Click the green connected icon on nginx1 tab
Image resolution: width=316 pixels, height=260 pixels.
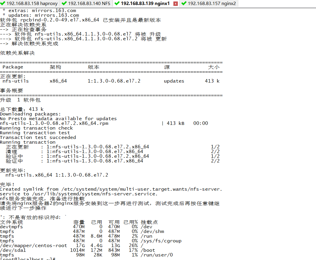[117, 4]
